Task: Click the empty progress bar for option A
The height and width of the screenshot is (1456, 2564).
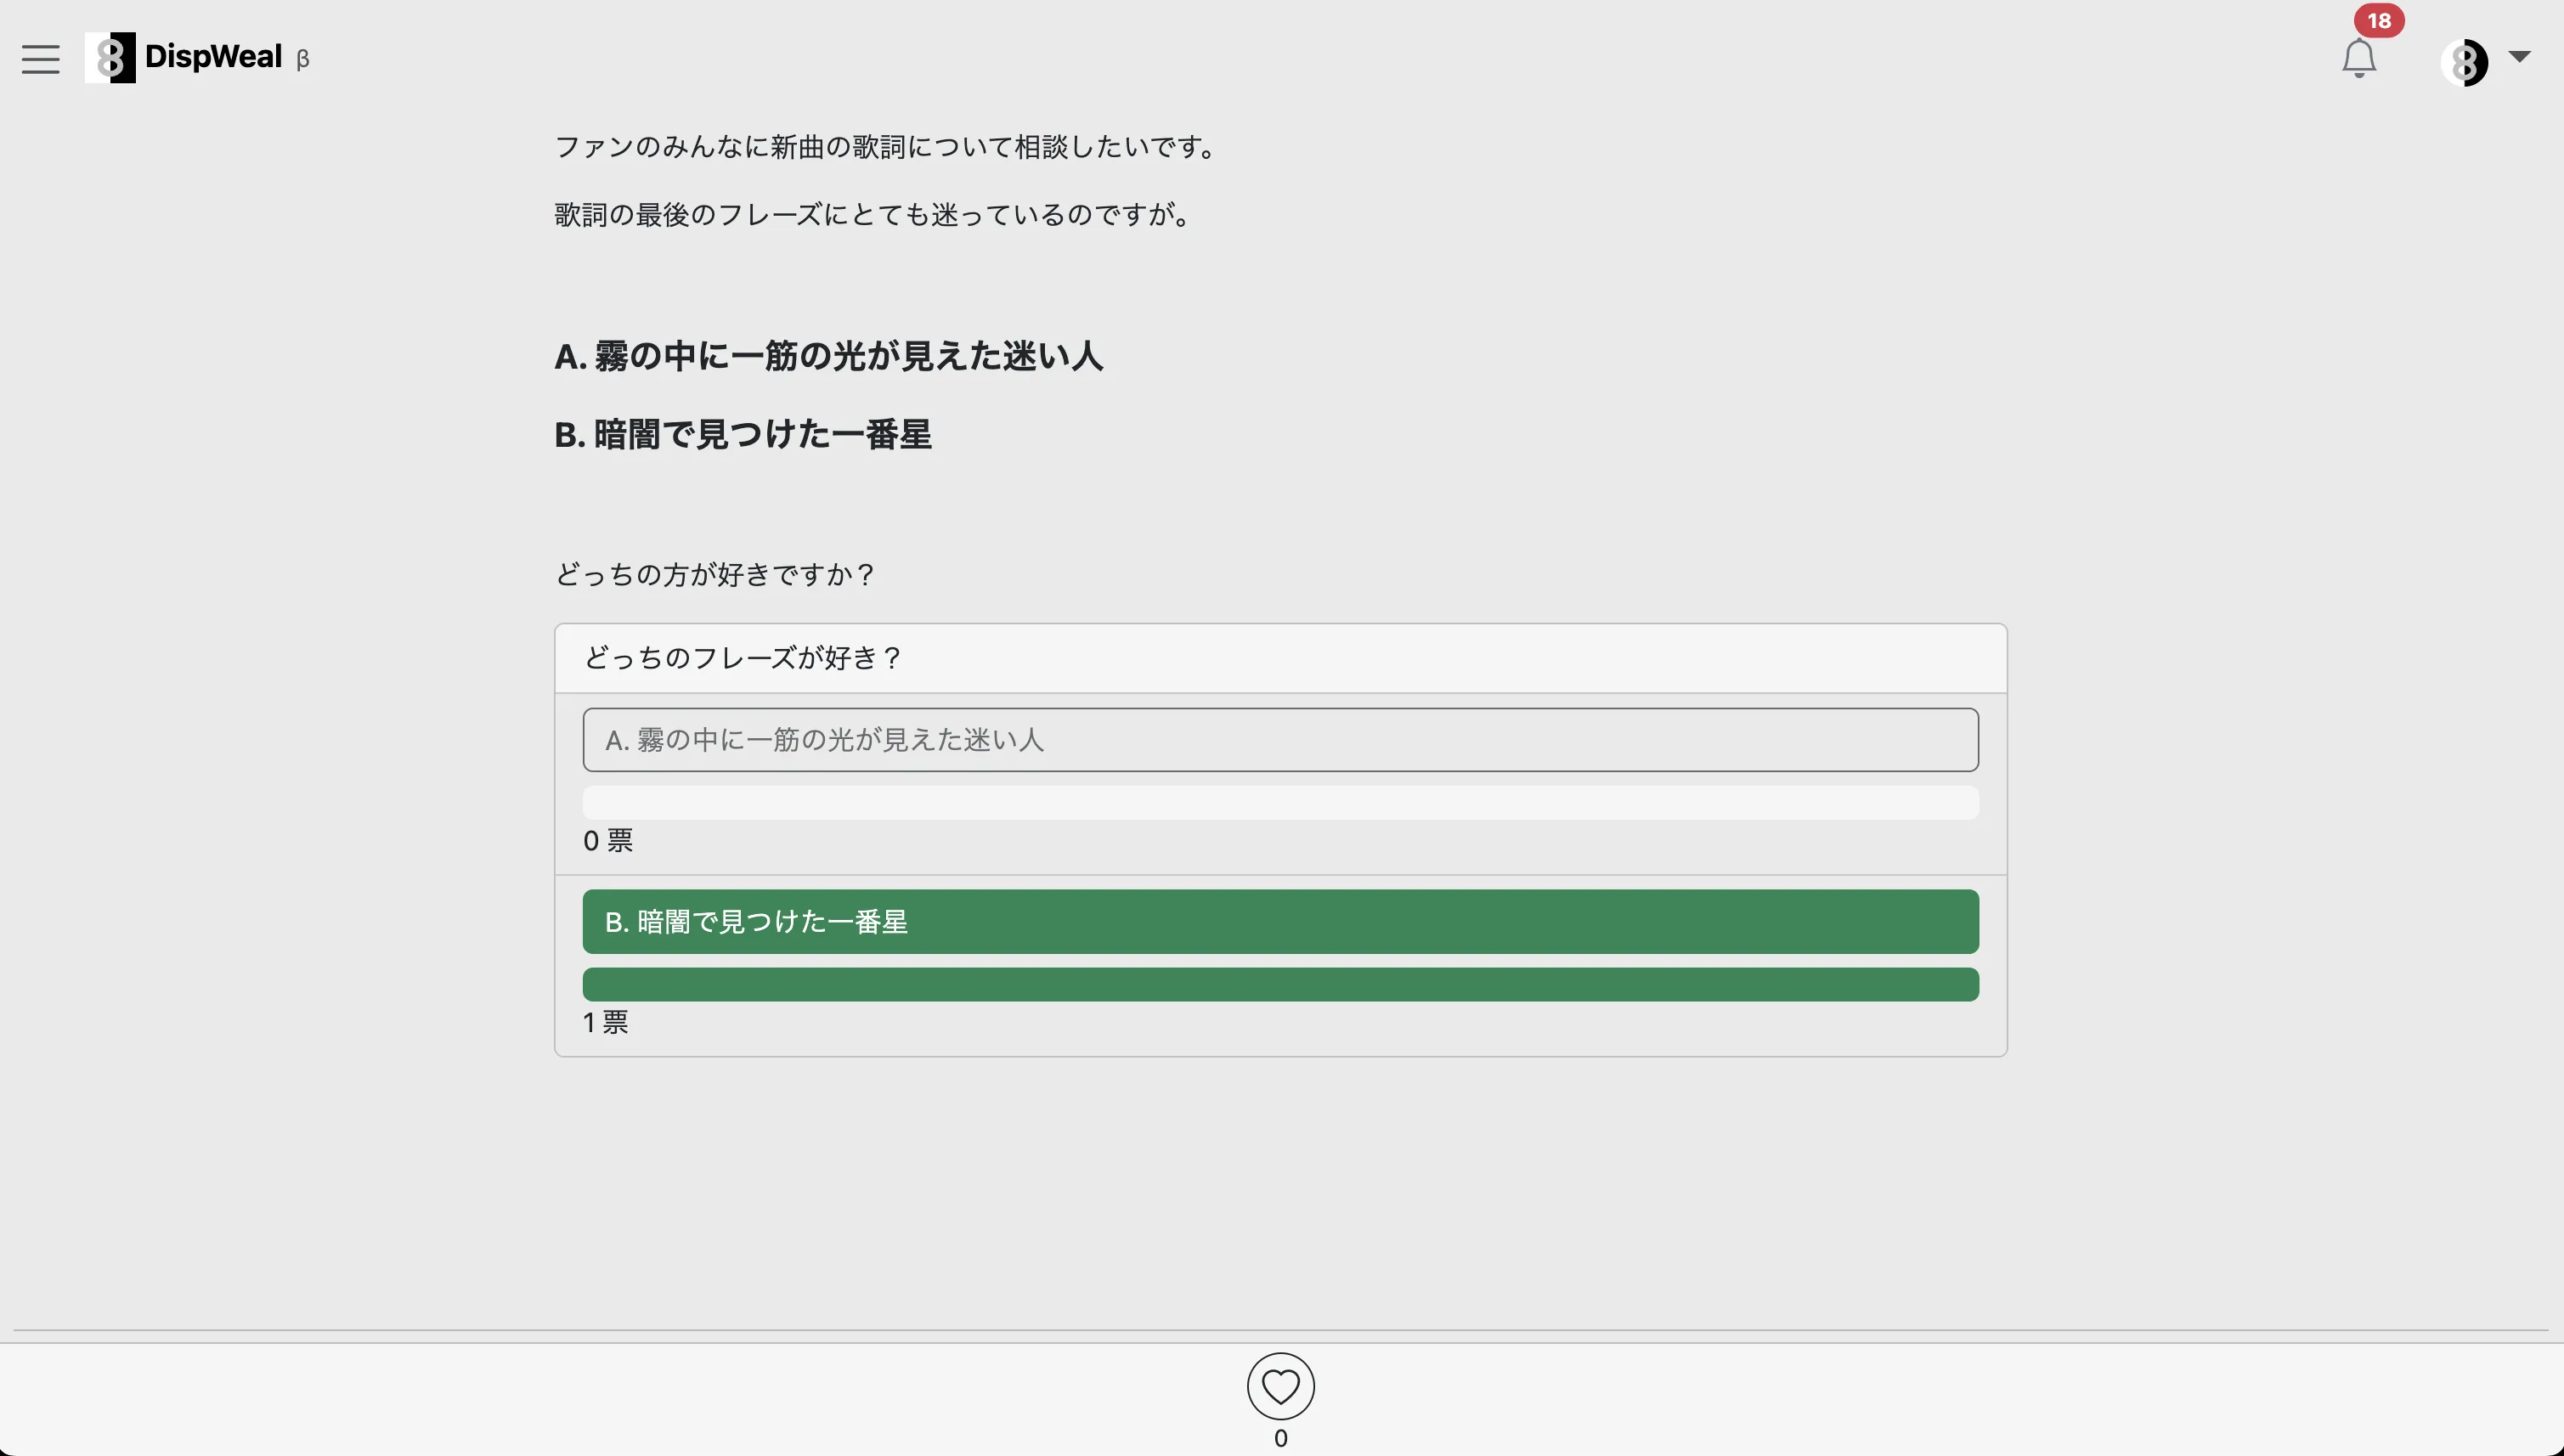Action: 1280,803
